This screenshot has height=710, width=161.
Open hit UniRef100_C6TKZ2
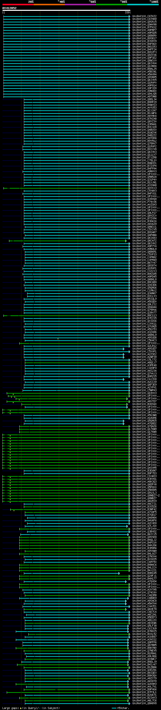144,16
